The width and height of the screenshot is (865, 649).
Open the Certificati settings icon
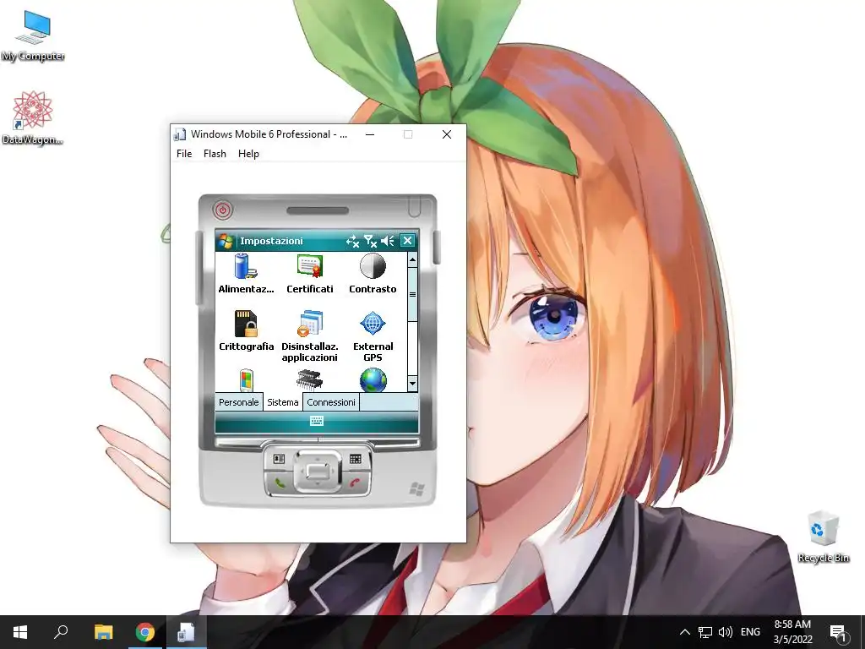pos(309,274)
